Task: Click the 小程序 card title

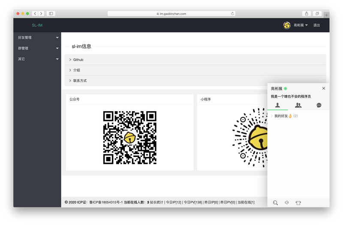Action: coord(206,99)
